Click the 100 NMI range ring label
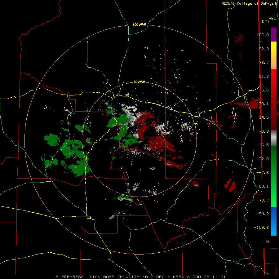This screenshot has width=279, height=279. pyautogui.click(x=139, y=24)
